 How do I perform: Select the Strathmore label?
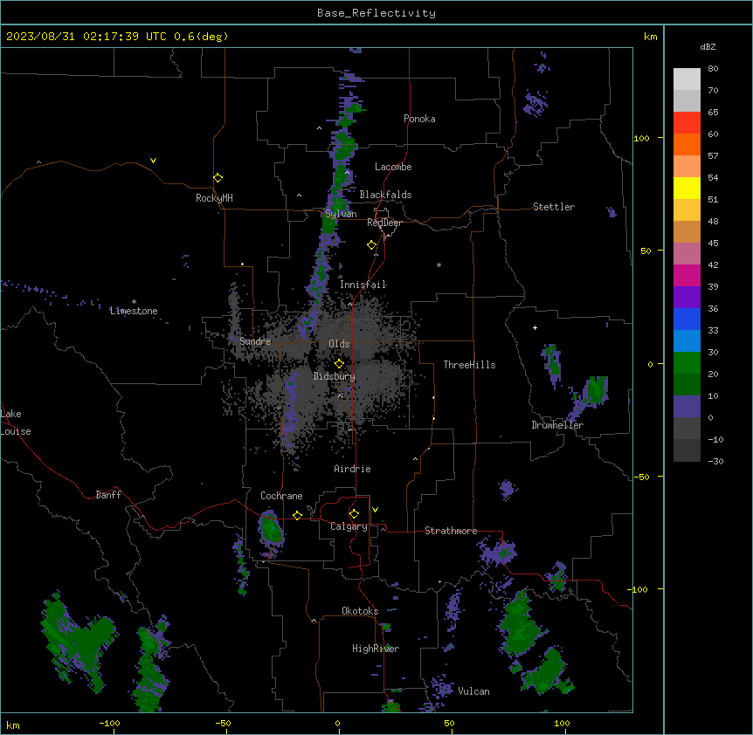[x=451, y=531]
